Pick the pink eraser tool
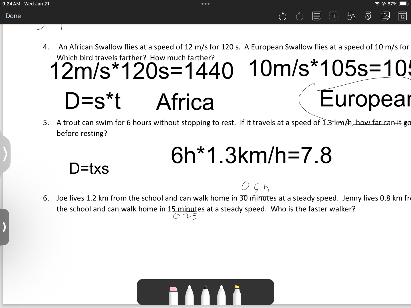Viewport: 411px width, 308px height. (173, 295)
